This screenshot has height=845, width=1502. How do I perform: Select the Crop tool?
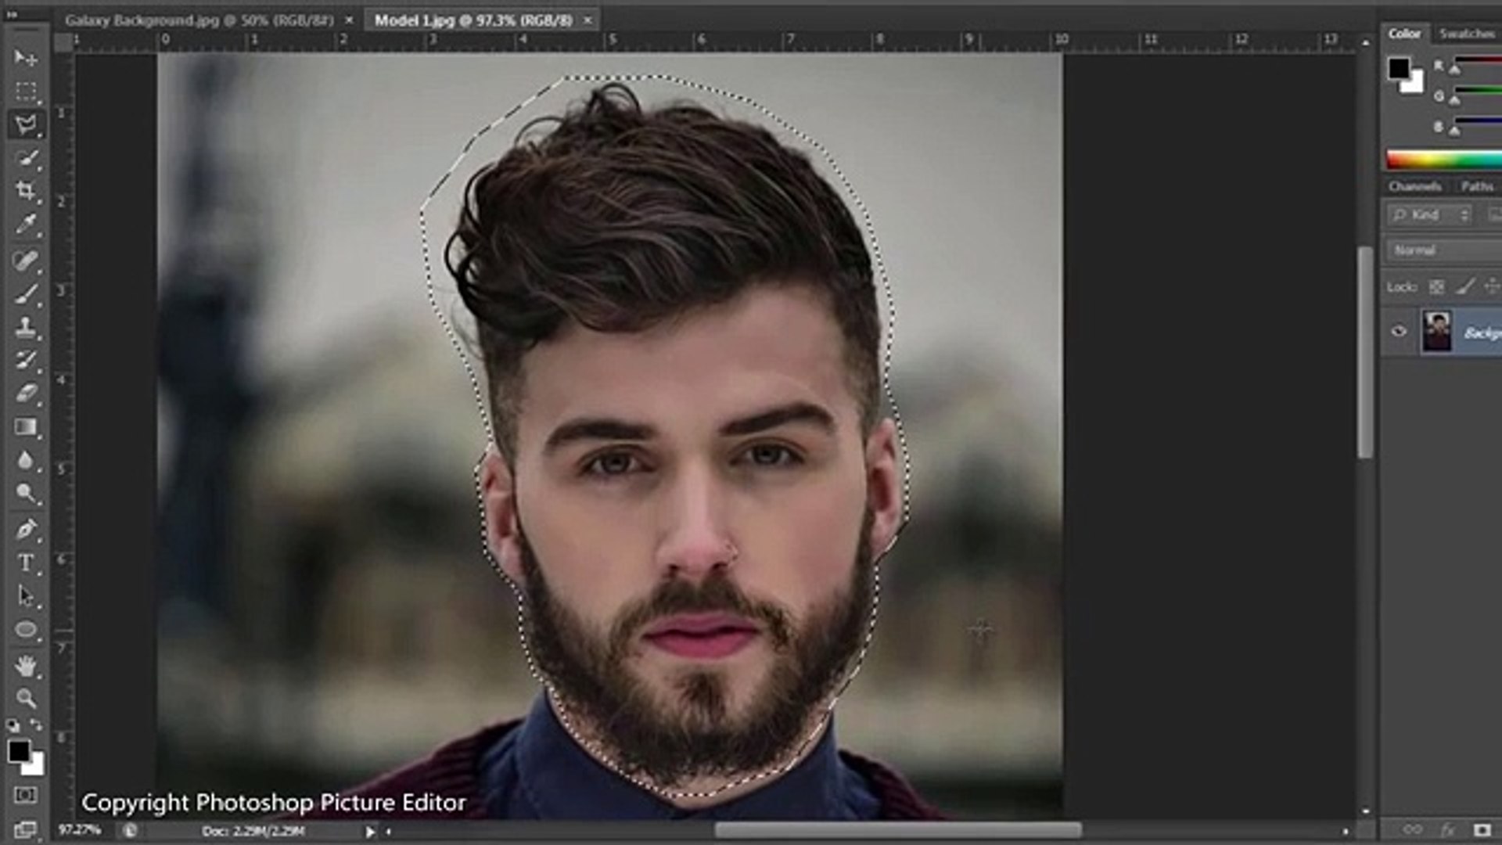tap(26, 190)
